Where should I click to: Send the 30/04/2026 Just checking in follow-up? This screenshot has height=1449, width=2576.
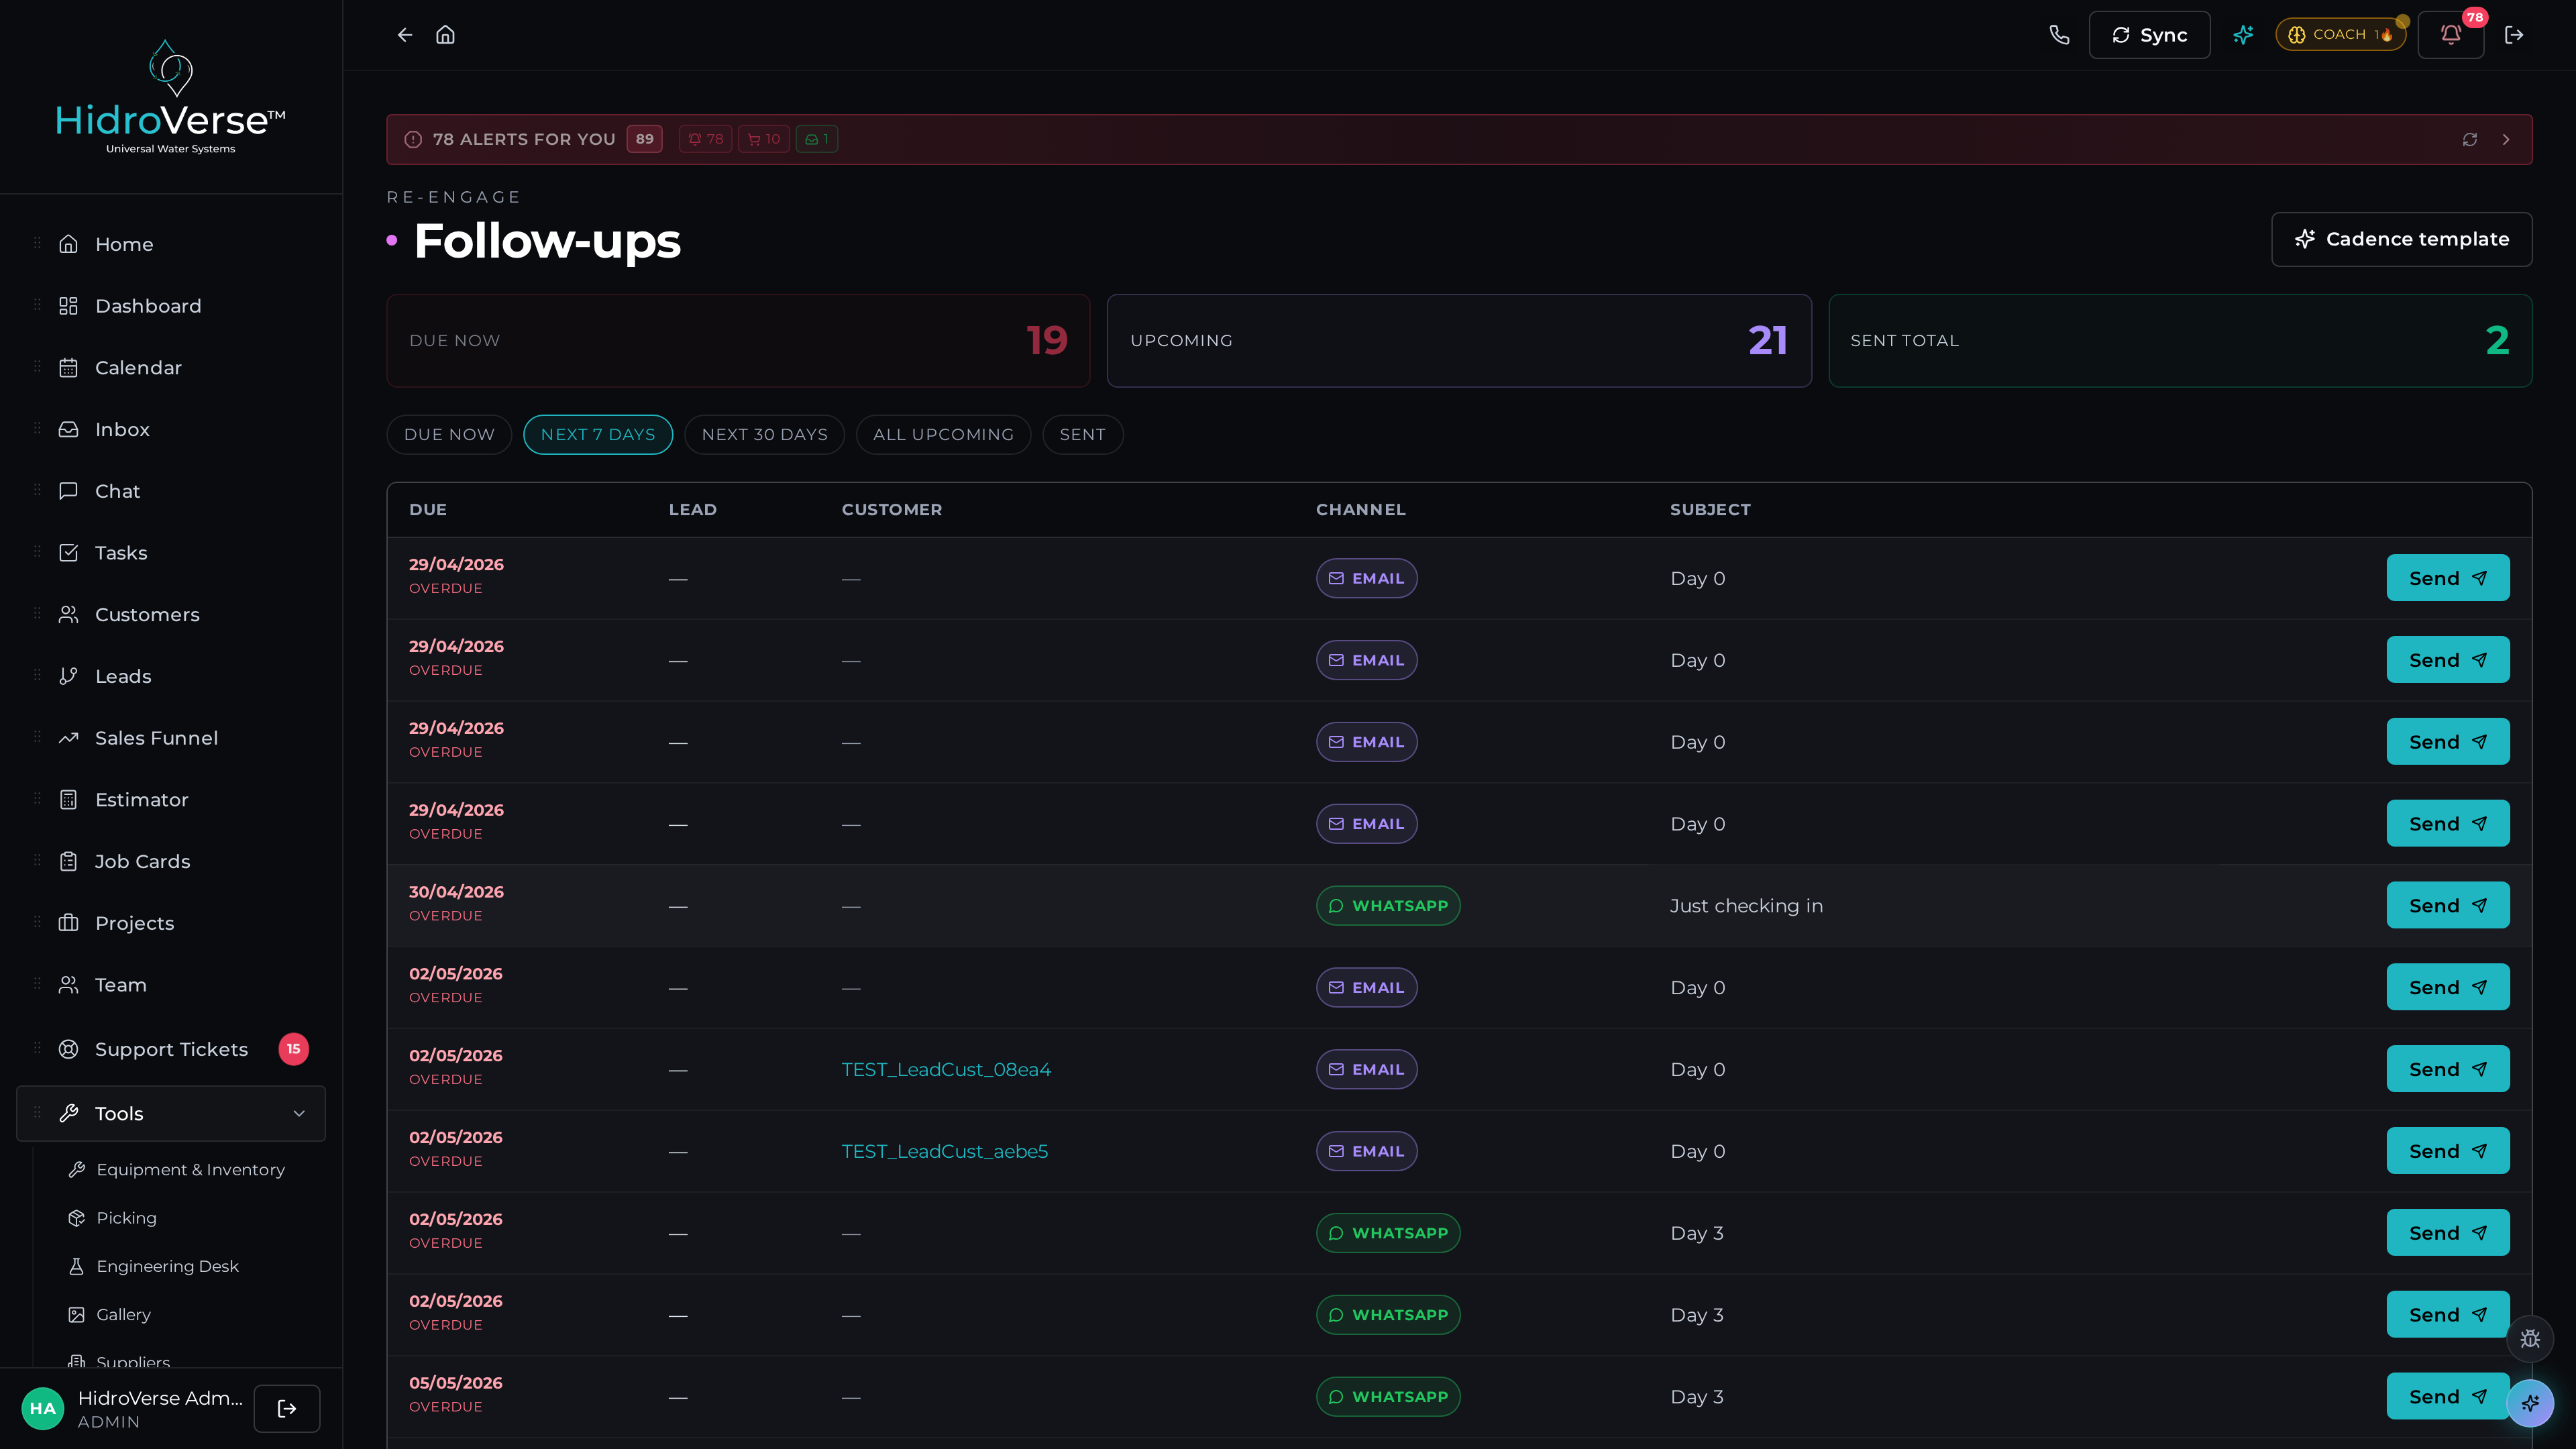point(2447,906)
